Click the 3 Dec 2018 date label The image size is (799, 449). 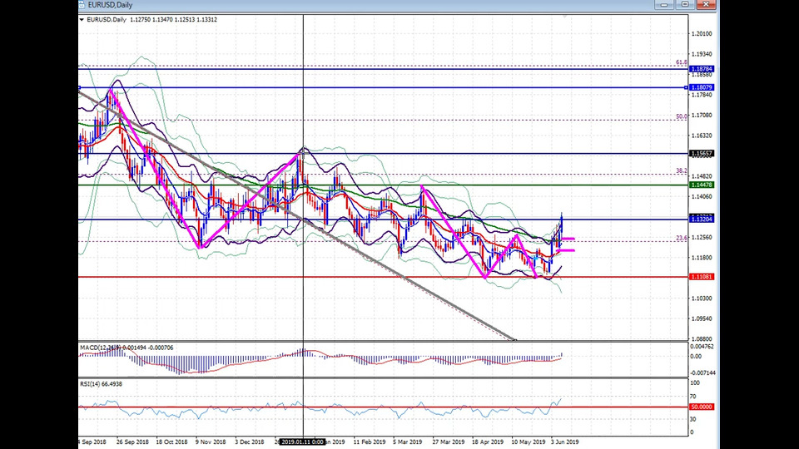click(x=249, y=442)
